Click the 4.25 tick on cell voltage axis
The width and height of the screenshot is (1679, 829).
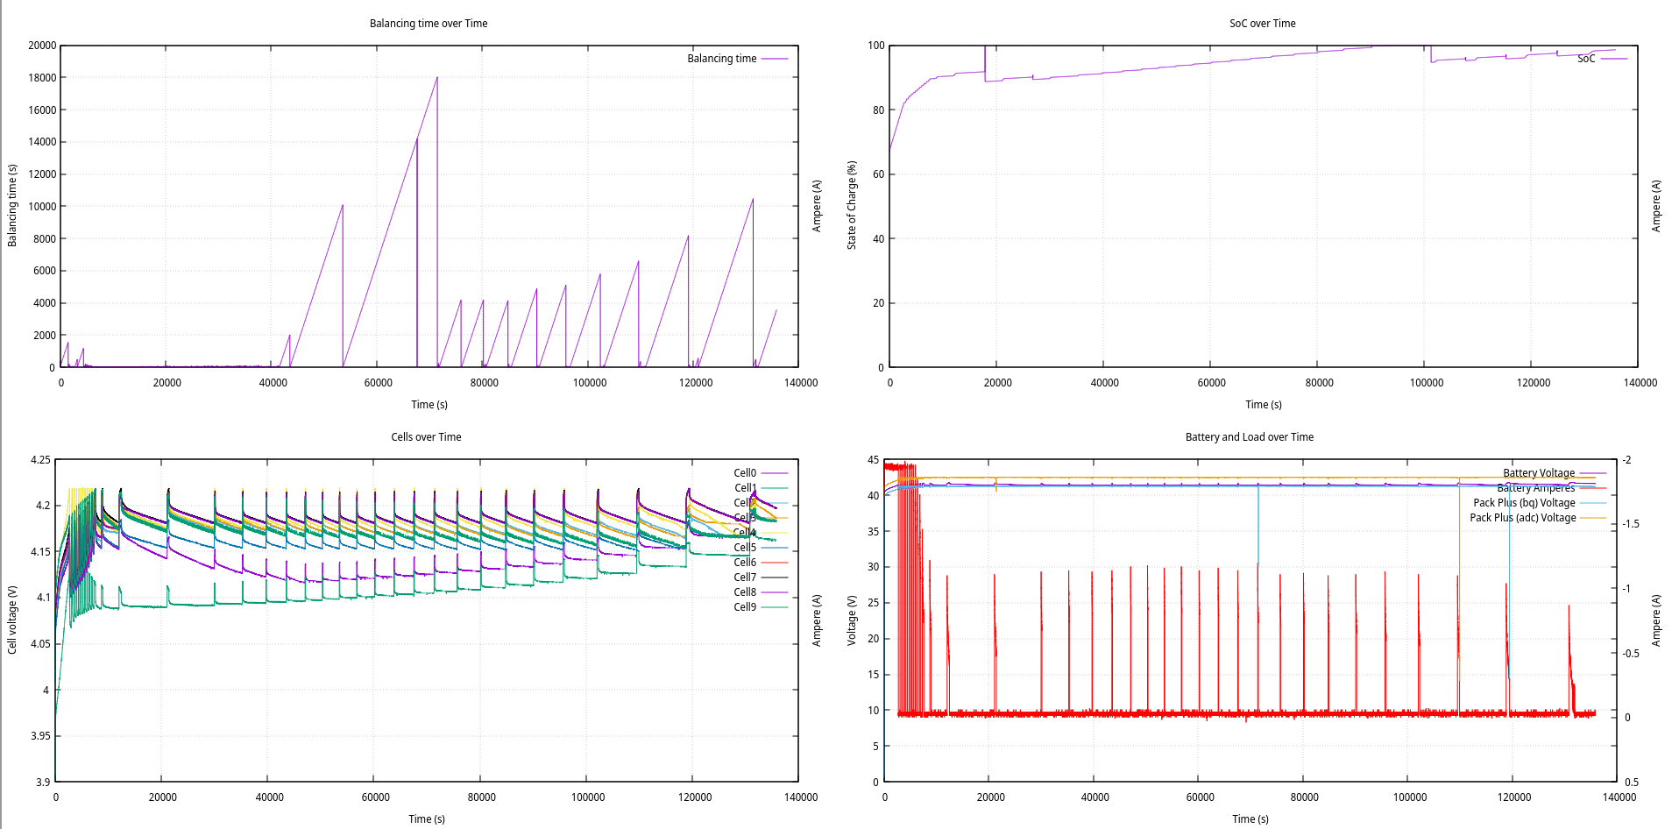pyautogui.click(x=40, y=460)
